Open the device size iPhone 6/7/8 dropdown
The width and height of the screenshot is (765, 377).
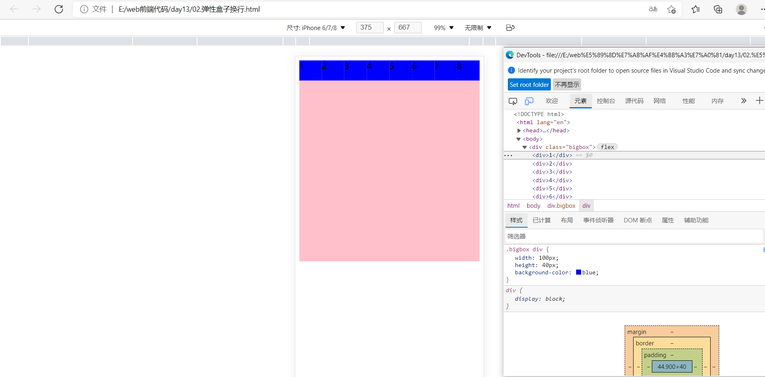316,28
